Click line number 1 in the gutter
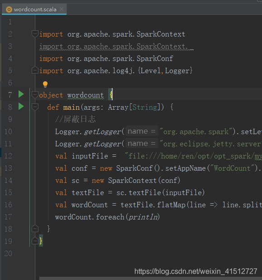The image size is (262, 280). 10,22
